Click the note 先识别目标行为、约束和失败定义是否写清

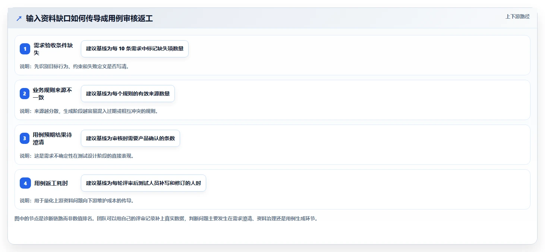pos(74,66)
